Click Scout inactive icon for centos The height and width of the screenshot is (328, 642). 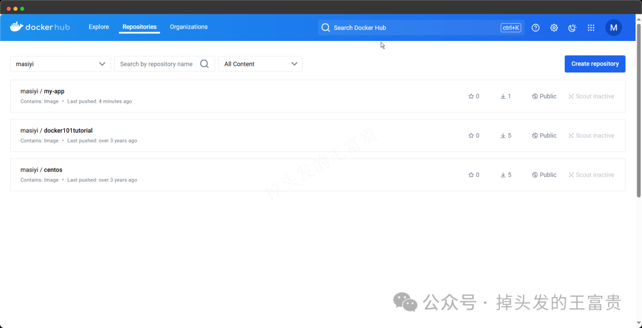[x=571, y=175]
